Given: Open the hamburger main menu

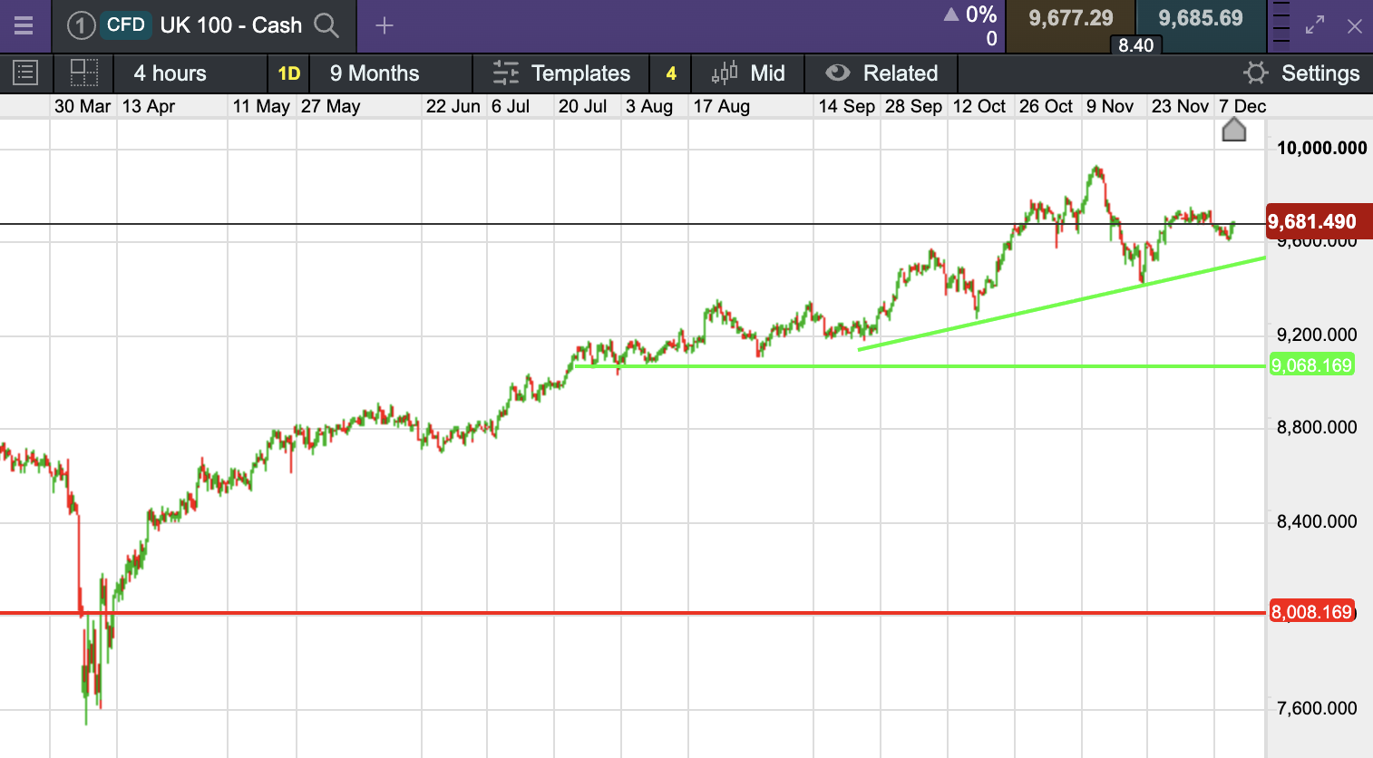Looking at the screenshot, I should [x=24, y=25].
